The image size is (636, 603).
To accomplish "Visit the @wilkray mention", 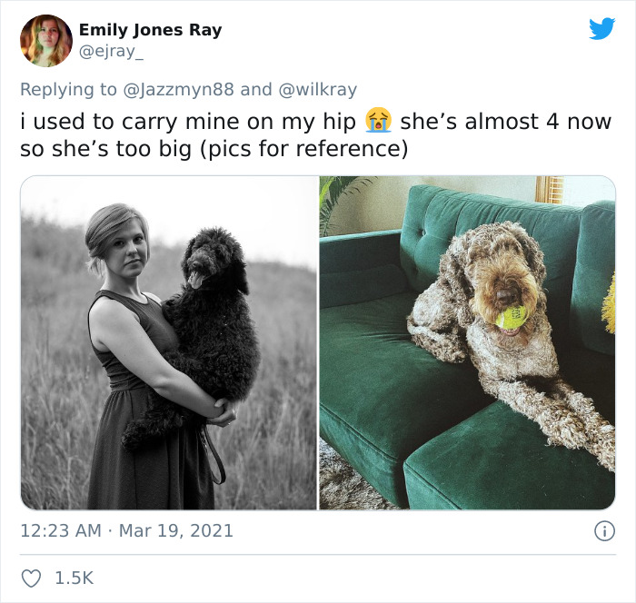I will tap(318, 90).
